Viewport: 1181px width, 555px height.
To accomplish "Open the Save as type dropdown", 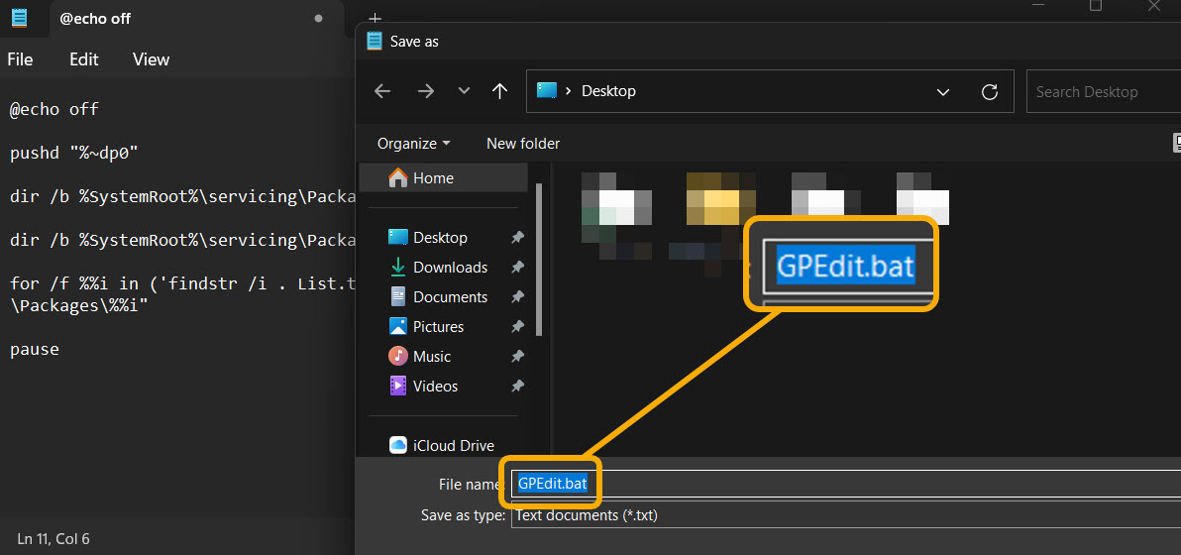I will 846,515.
